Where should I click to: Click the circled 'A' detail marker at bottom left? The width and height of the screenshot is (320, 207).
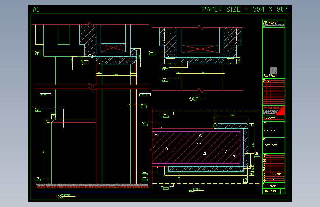pyautogui.click(x=59, y=197)
